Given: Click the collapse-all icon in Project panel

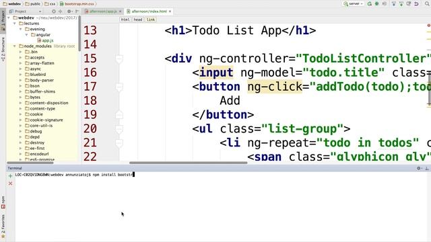Looking at the screenshot, I should pyautogui.click(x=60, y=11).
